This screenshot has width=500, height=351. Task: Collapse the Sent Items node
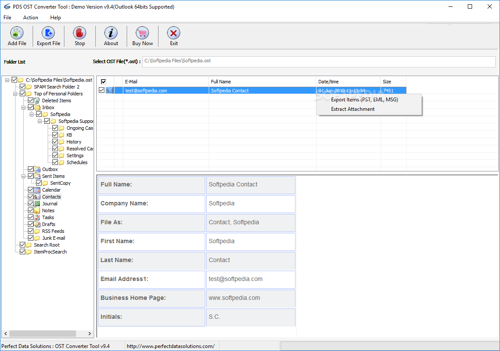(23, 176)
